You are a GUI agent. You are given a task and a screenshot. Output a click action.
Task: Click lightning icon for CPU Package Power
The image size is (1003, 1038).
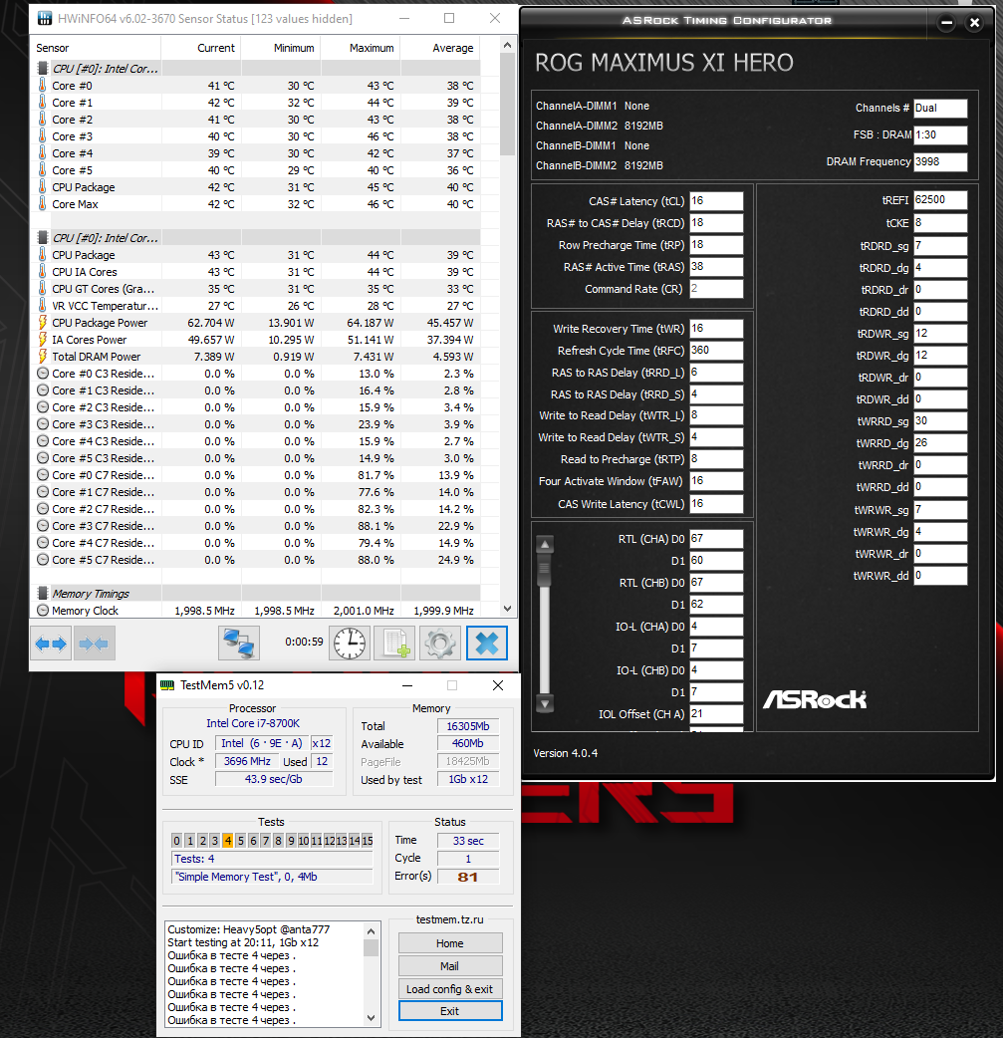43,323
